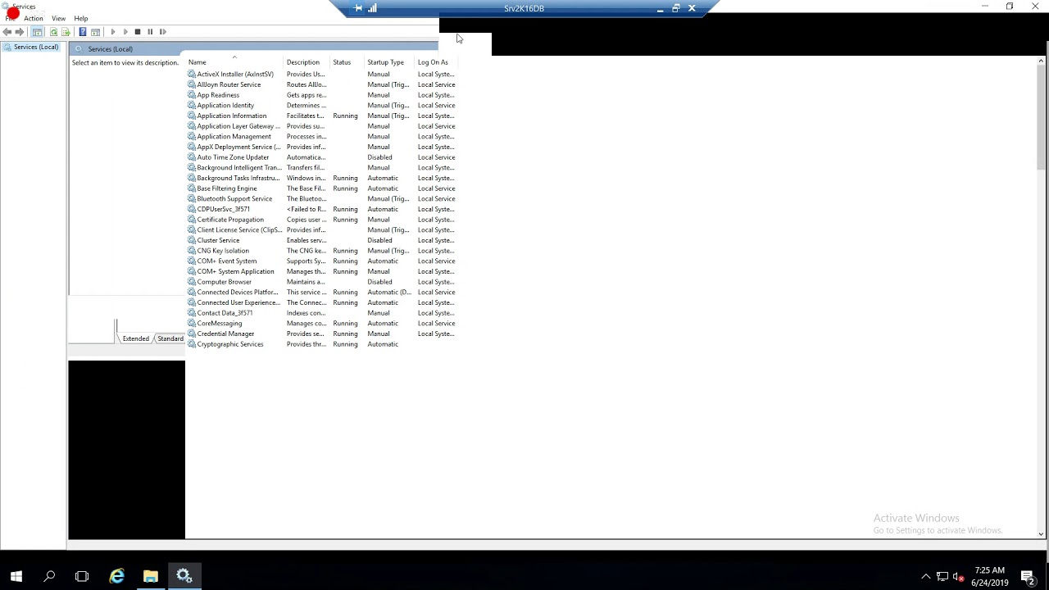Launch Internet Explorer from the taskbar
This screenshot has width=1049, height=590.
click(x=117, y=576)
